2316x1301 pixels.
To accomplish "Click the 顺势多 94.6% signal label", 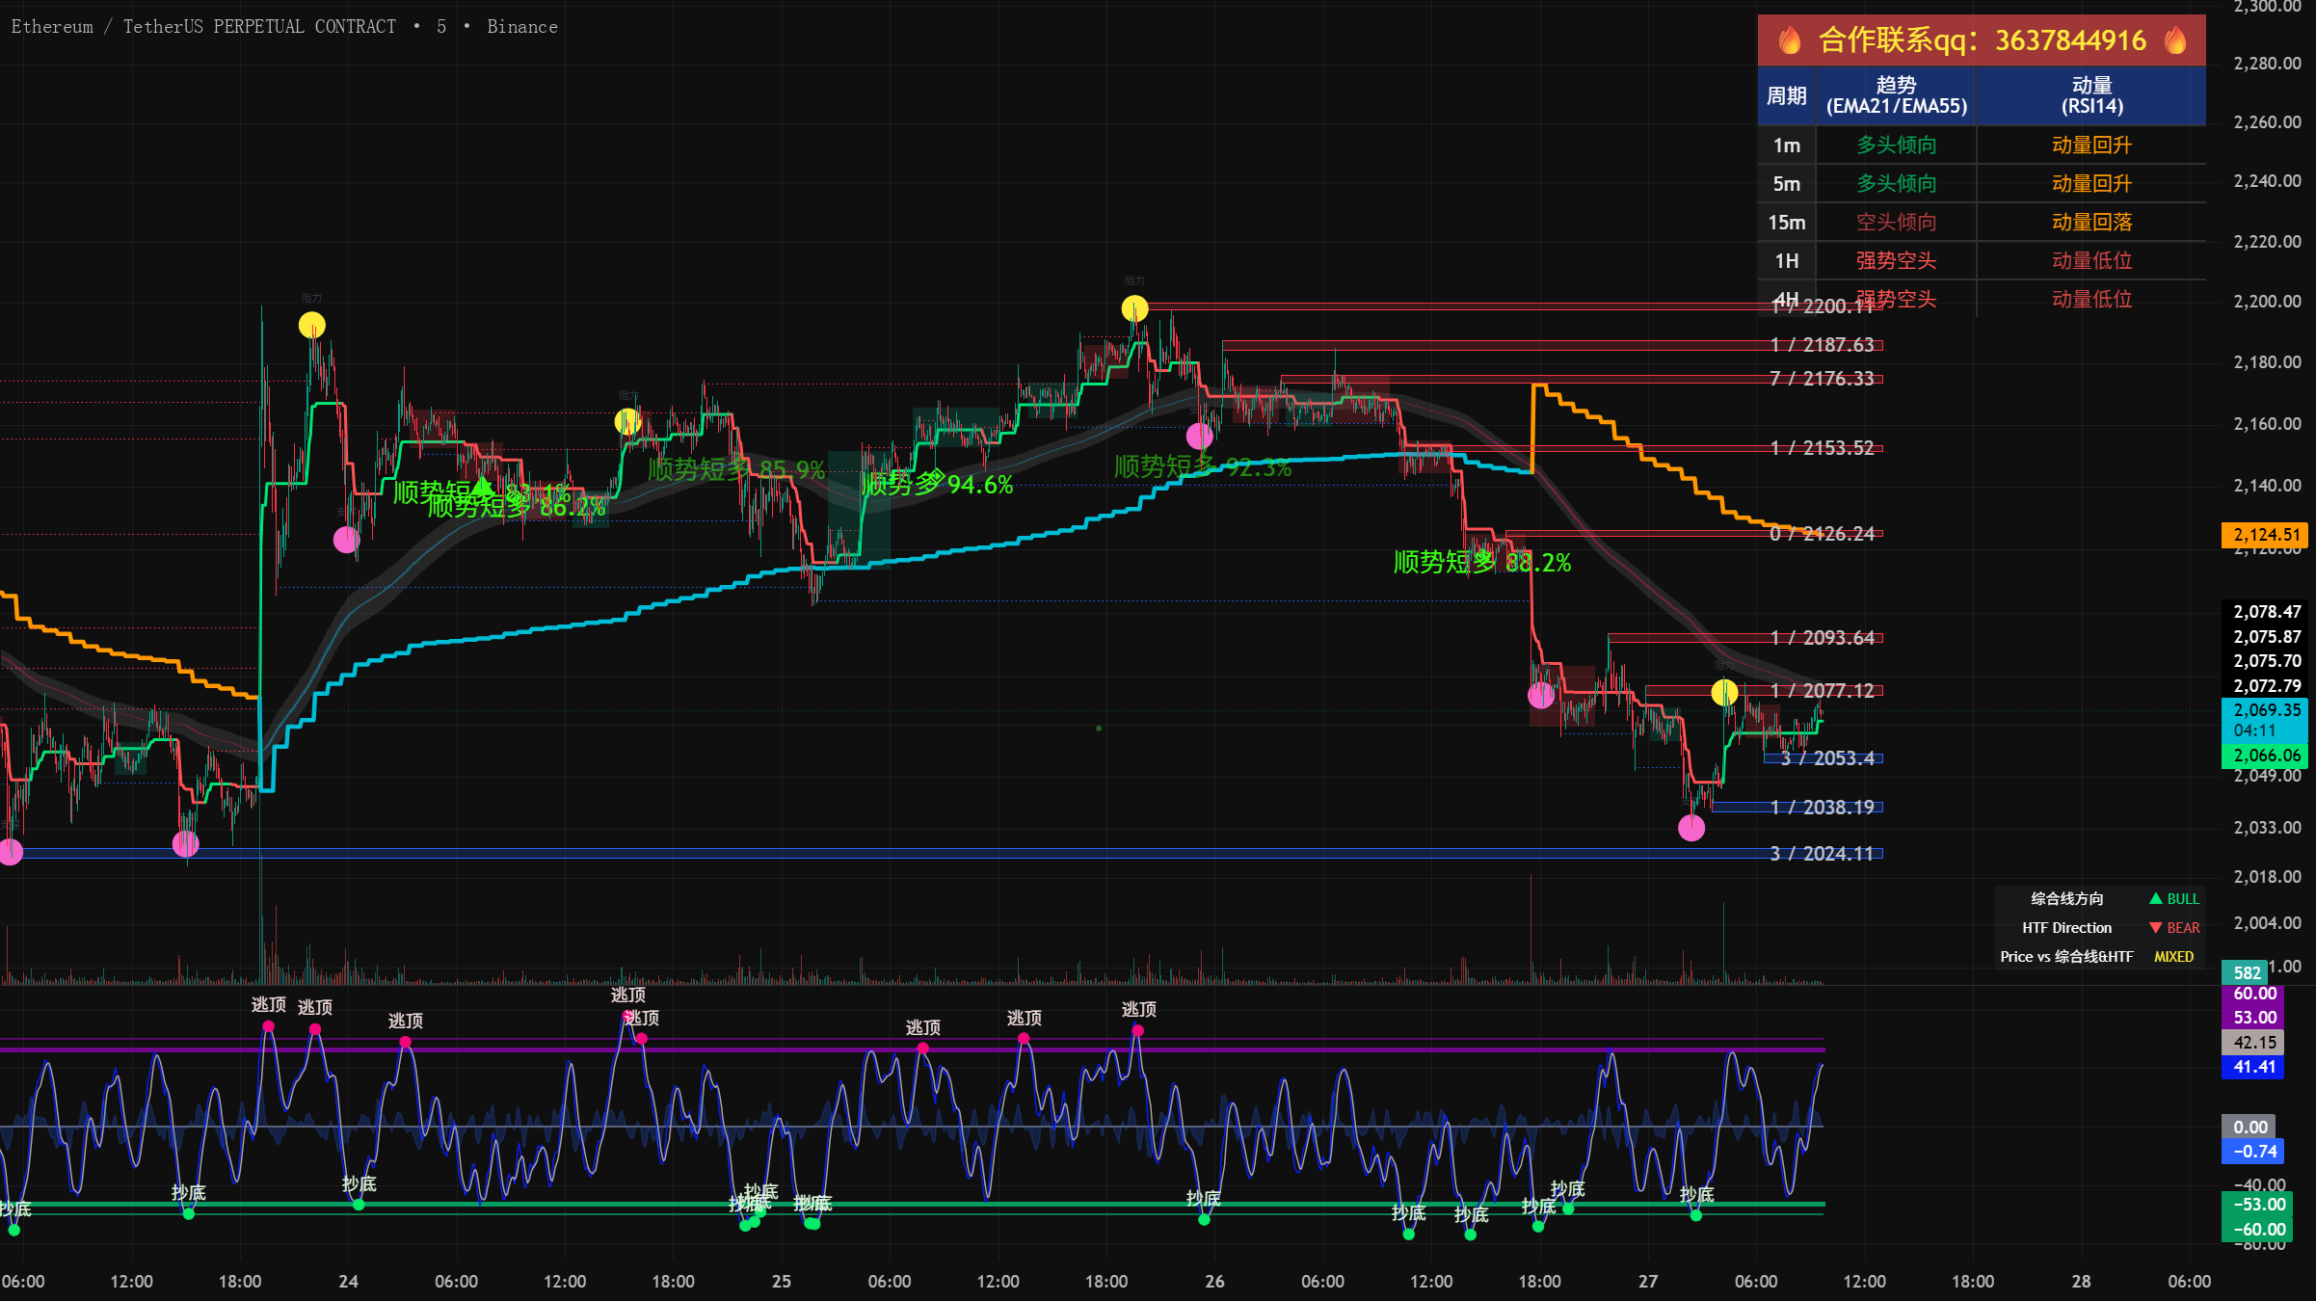I will [937, 484].
